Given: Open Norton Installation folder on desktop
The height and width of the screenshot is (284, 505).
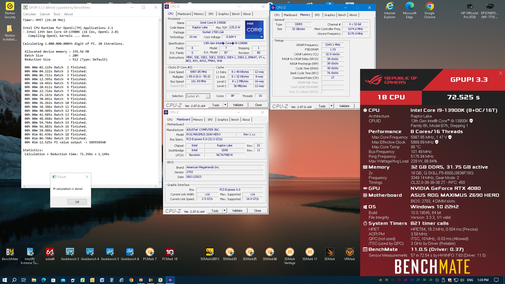Looking at the screenshot, I should [x=10, y=33].
